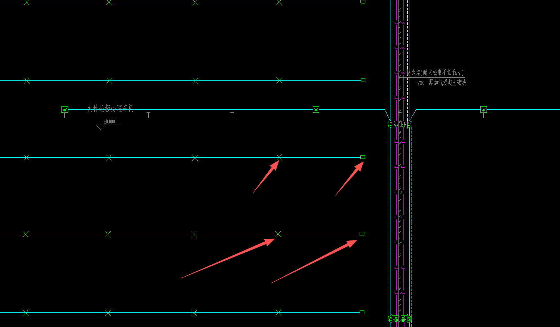Viewport: 560px width, 327px height.
Task: Click green square endpoint of topmost white line
Action: coord(363,2)
